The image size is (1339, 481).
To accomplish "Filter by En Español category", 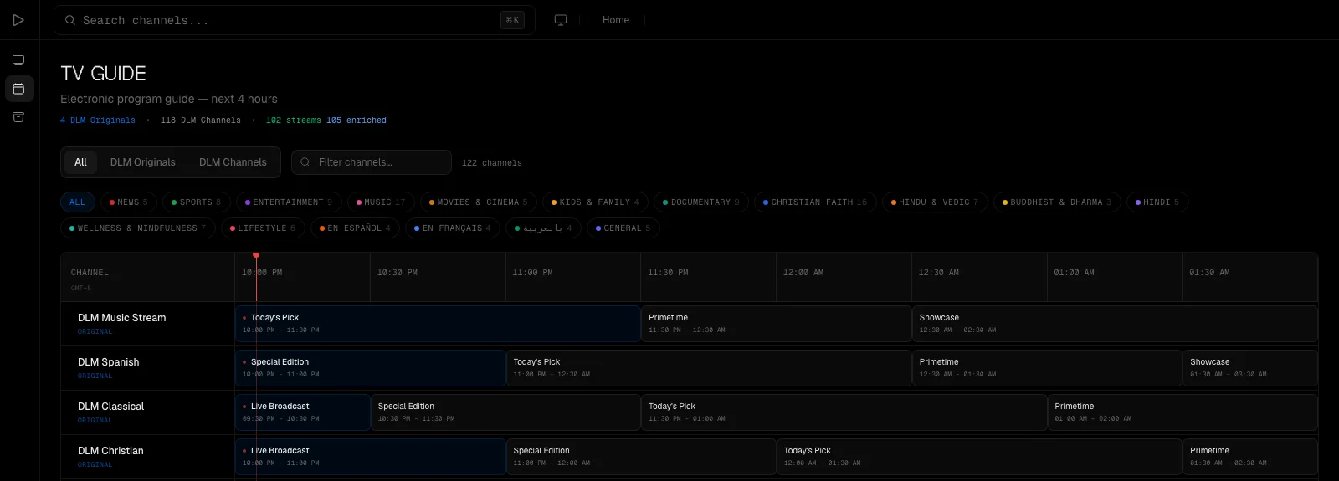I will 355,228.
